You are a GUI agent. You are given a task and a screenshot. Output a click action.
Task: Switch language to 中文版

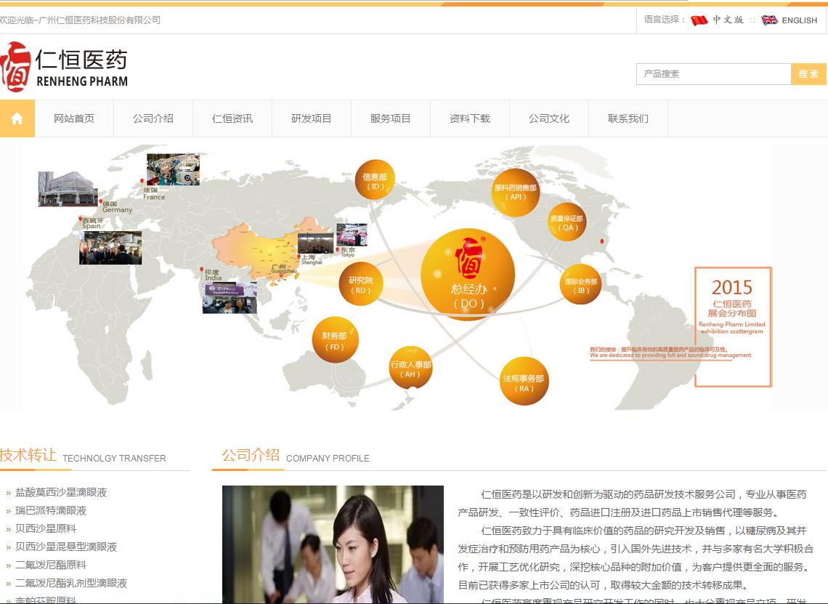pos(728,20)
